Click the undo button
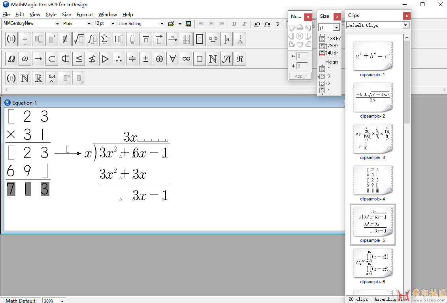This screenshot has height=303, width=447. coord(257,24)
